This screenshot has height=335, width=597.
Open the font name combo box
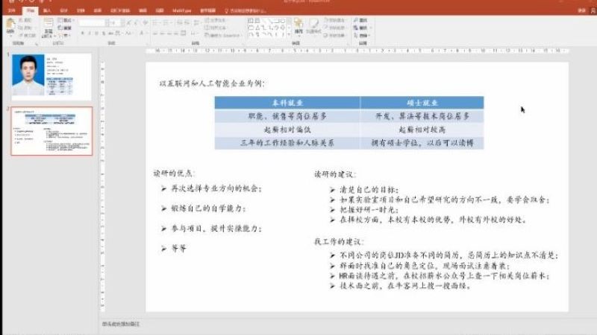[93, 23]
